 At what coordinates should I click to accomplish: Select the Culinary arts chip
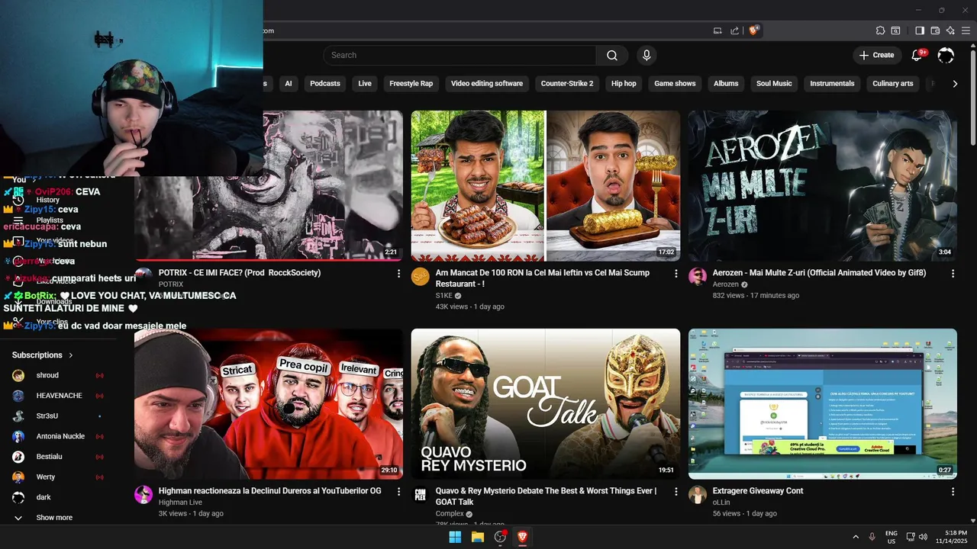pos(893,84)
